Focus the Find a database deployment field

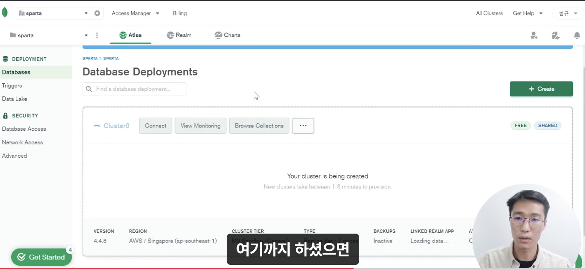(135, 89)
